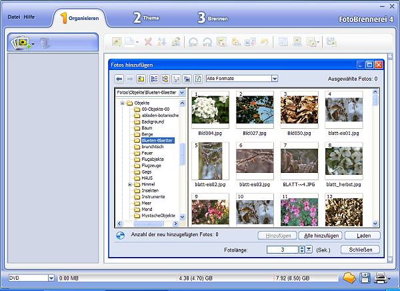Click the open project folder icon
400x291 pixels.
pos(349,278)
